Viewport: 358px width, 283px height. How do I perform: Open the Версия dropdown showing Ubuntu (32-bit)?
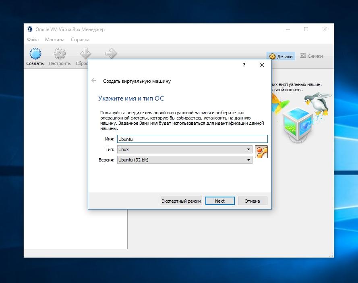coord(184,160)
